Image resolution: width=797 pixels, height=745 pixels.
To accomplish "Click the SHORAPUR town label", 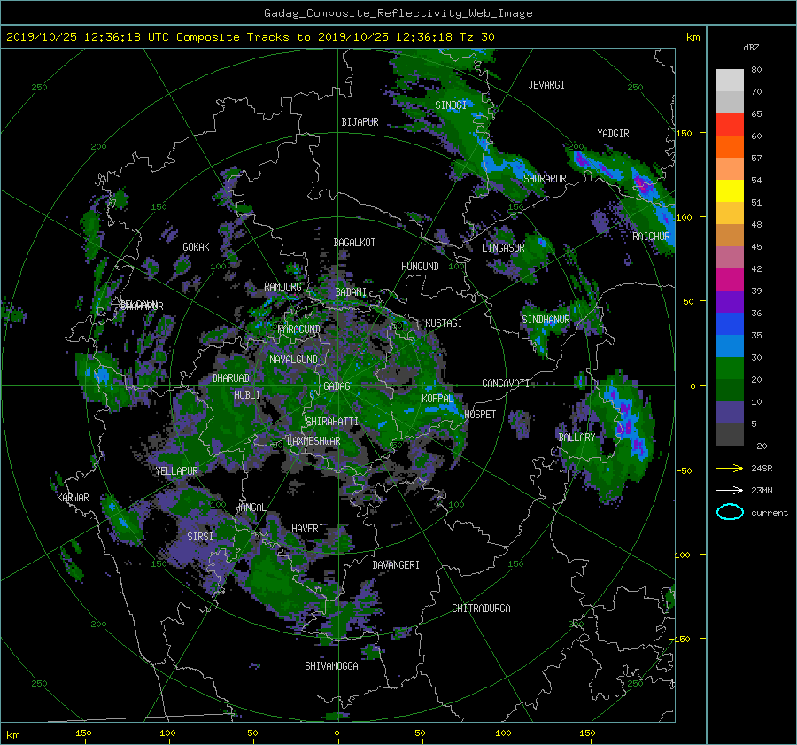I will (x=545, y=179).
